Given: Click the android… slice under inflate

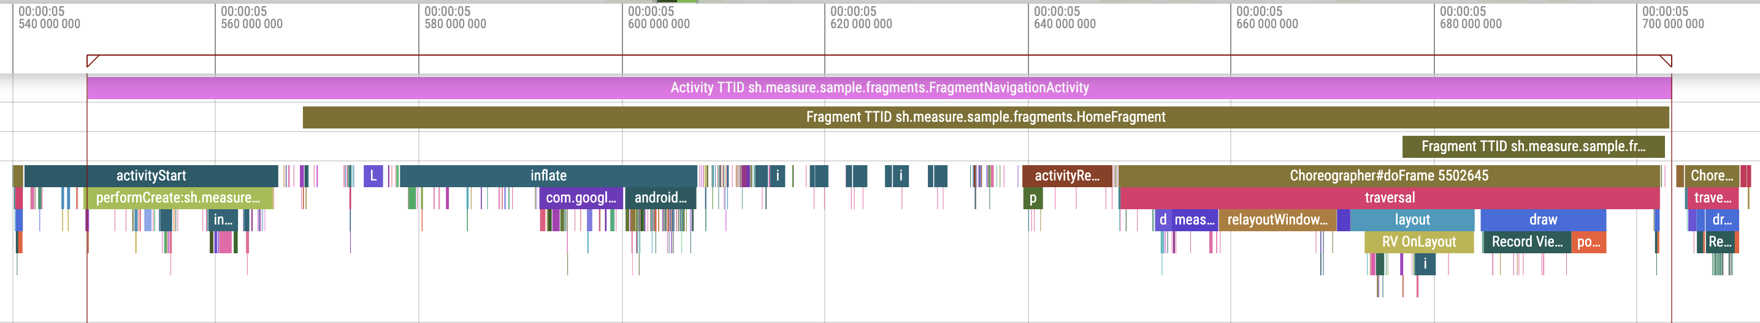Looking at the screenshot, I should tap(660, 198).
